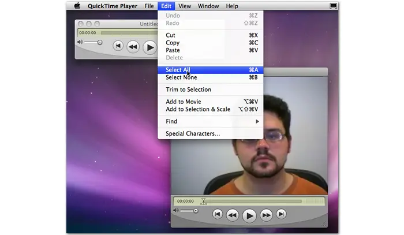Viewport: 404px width, 235px height.
Task: Choose Add to Selection & Scale
Action: pos(211,109)
